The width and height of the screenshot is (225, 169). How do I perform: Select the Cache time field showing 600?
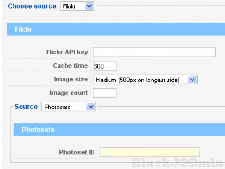(104, 66)
